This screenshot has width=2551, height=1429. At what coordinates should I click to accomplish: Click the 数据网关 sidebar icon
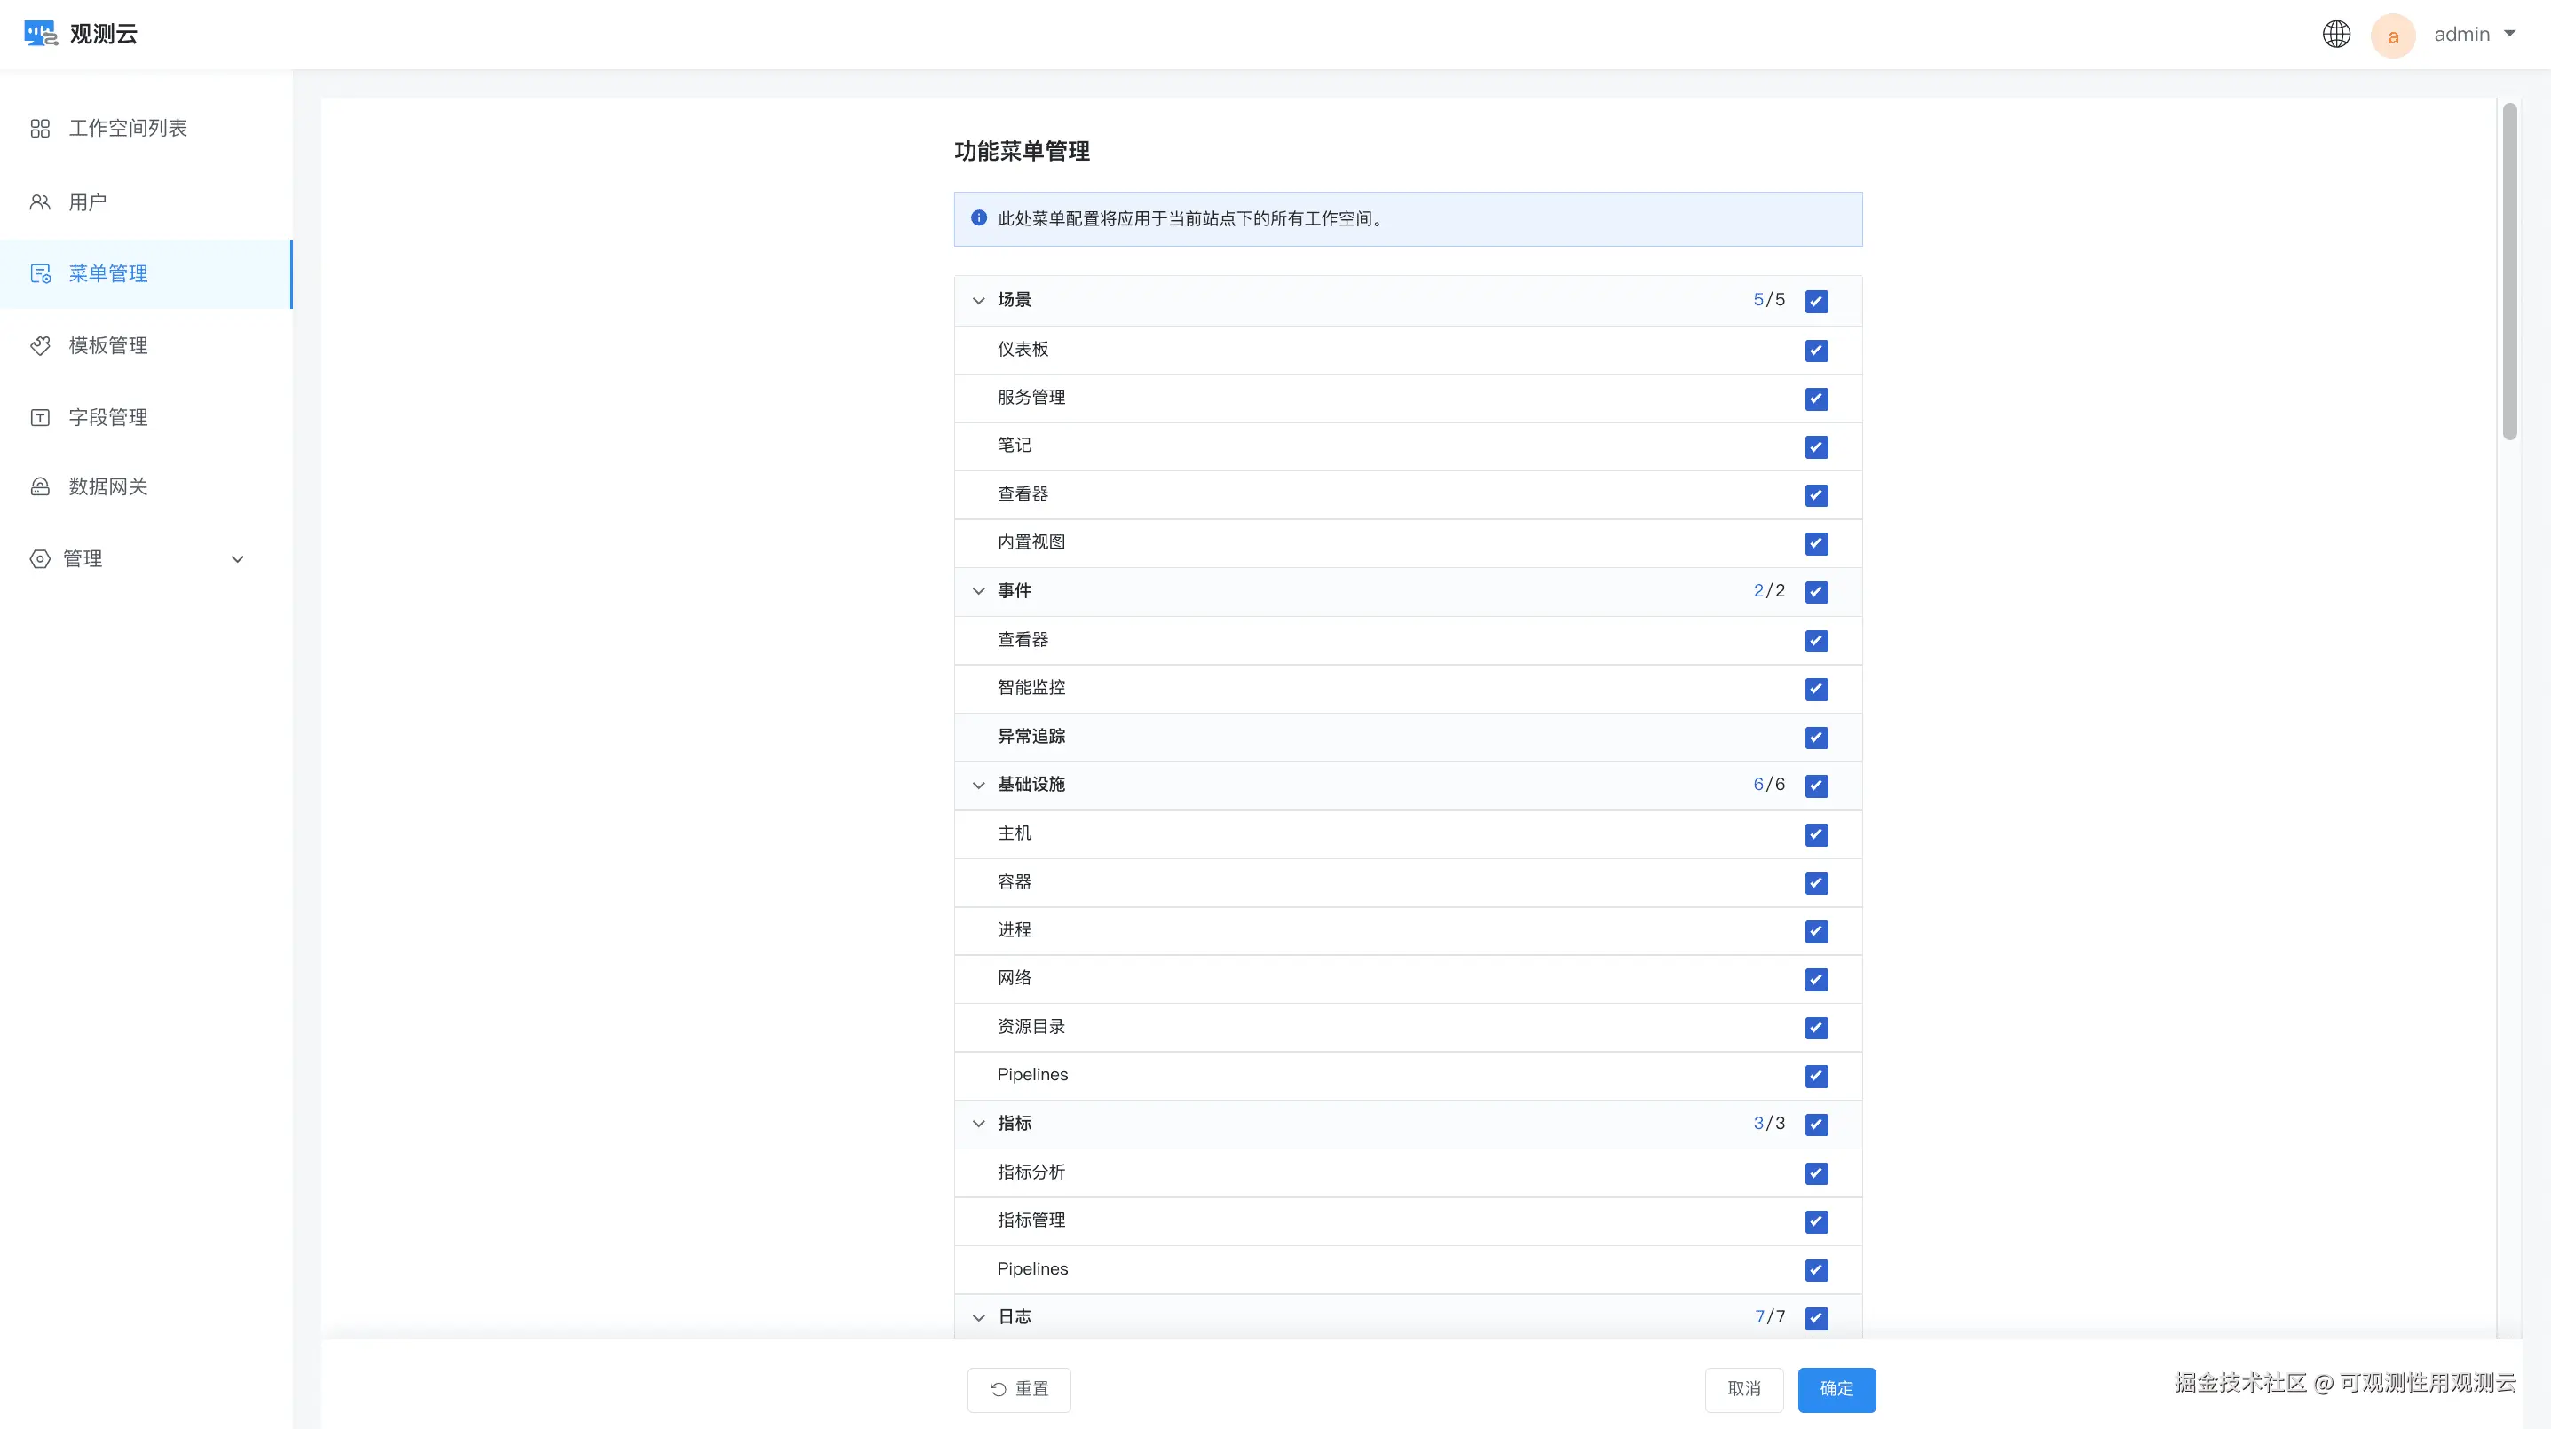(x=40, y=486)
